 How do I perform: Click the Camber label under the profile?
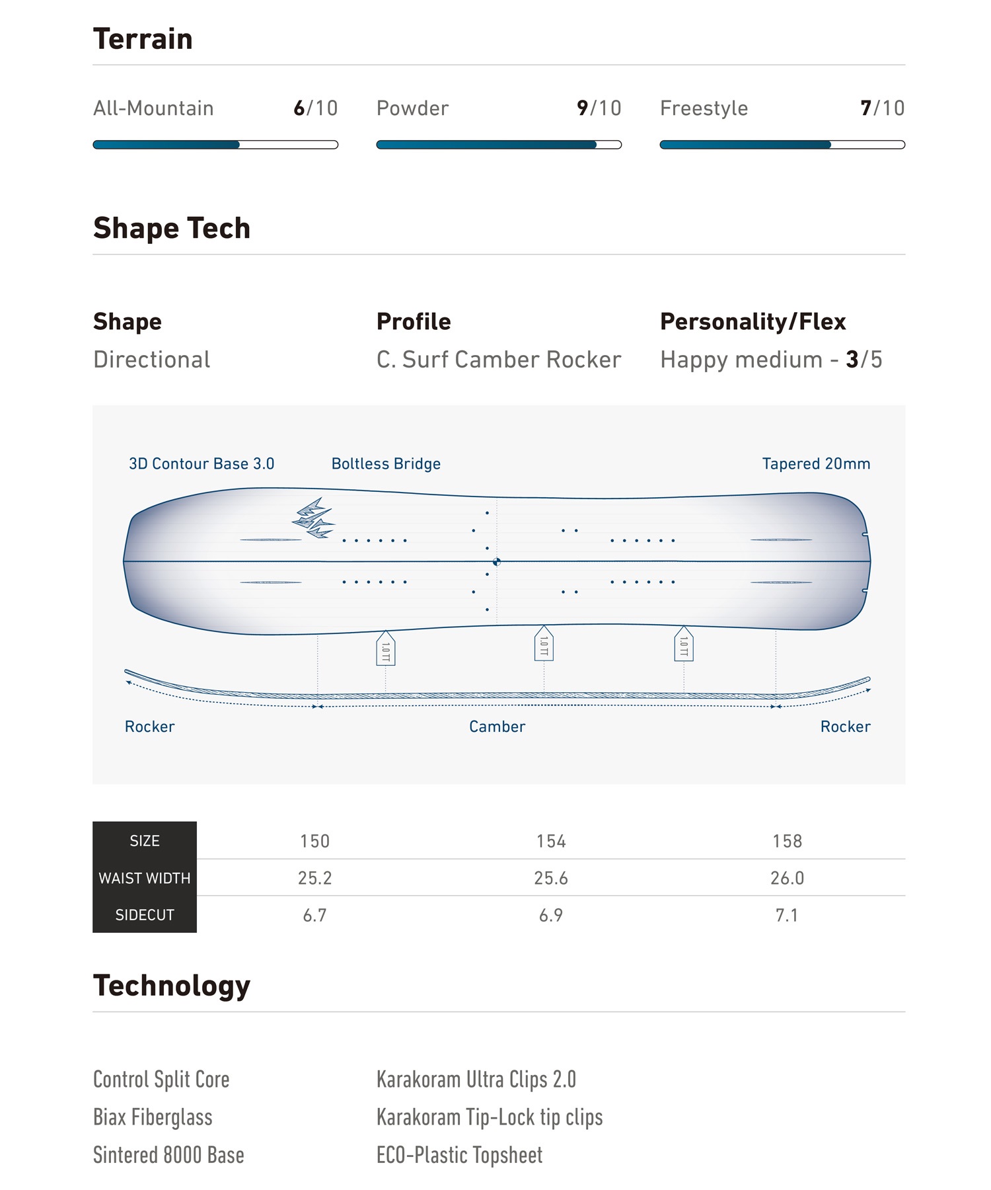pyautogui.click(x=497, y=727)
